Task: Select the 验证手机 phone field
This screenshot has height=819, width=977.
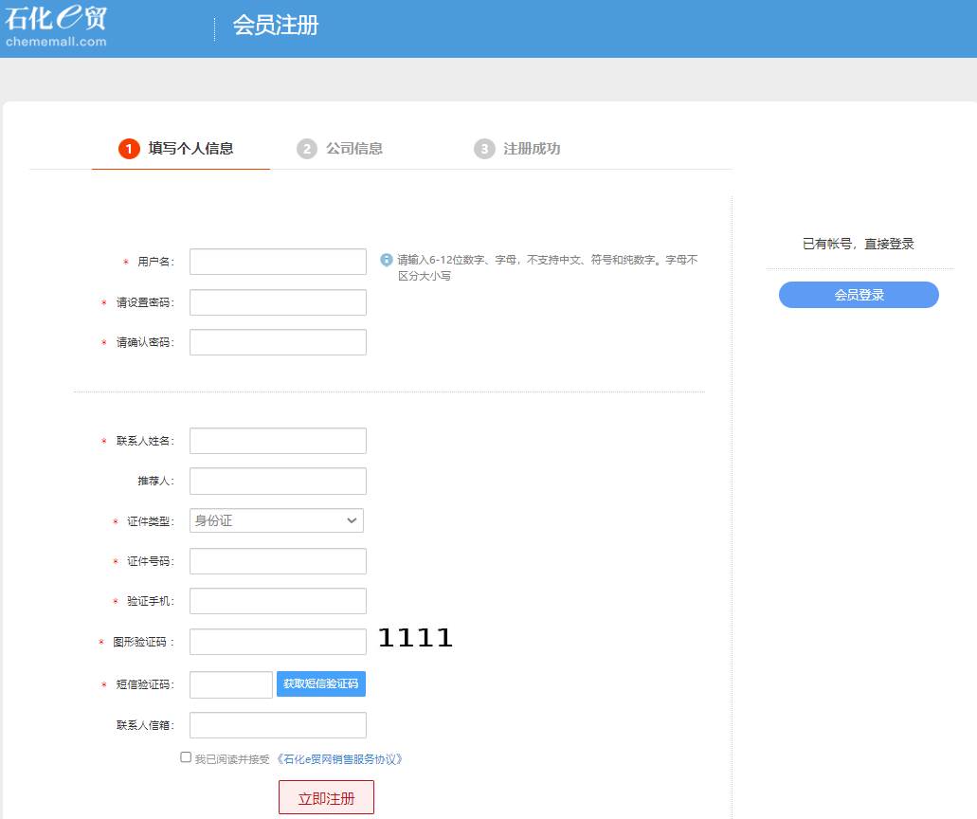Action: (278, 601)
